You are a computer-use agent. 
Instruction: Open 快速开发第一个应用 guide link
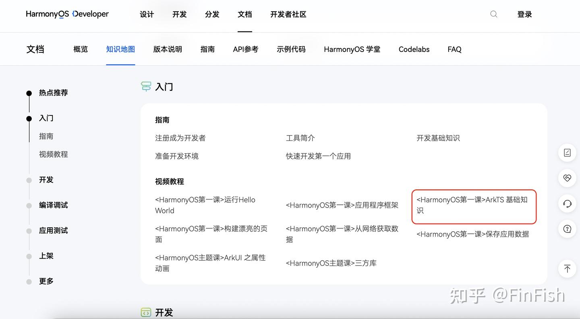coord(318,156)
